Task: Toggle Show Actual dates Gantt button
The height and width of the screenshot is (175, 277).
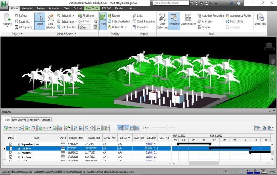Action: click(x=132, y=128)
